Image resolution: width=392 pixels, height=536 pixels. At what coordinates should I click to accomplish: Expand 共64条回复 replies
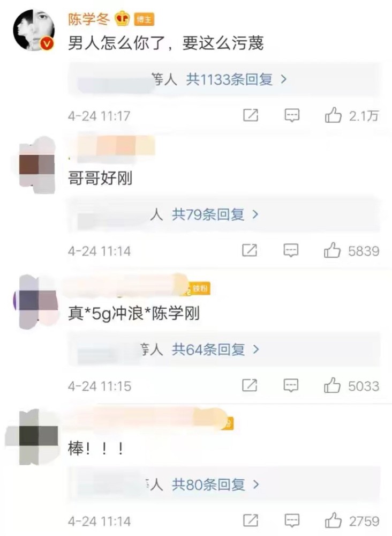coord(215,349)
